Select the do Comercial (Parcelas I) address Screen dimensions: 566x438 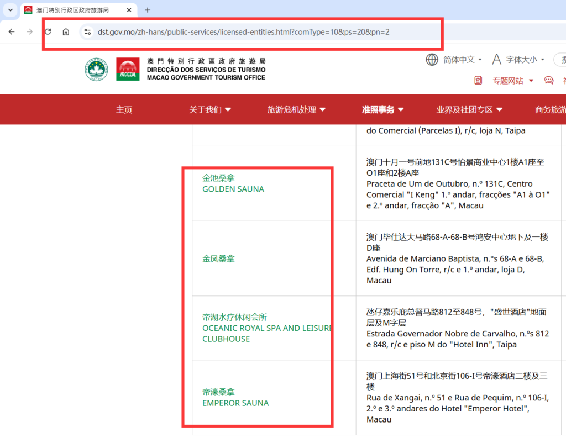click(446, 130)
